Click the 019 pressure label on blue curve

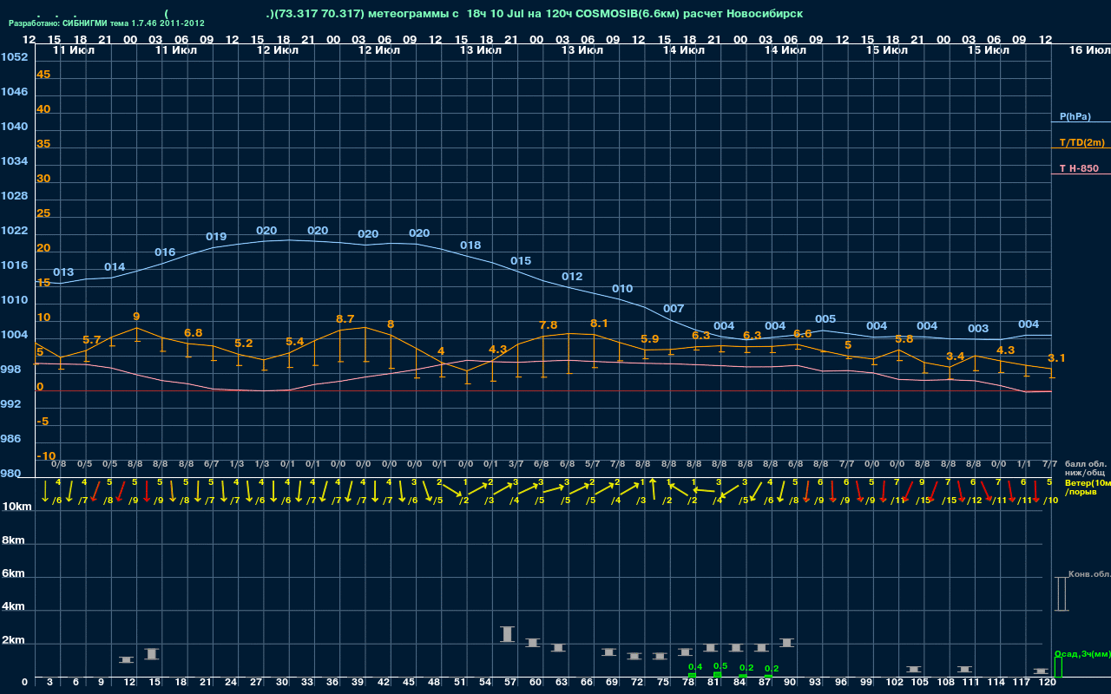tap(216, 237)
